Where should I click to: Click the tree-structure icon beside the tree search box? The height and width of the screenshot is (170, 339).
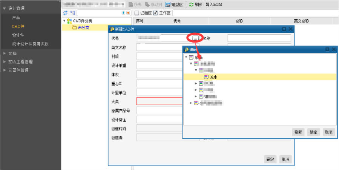(73, 13)
